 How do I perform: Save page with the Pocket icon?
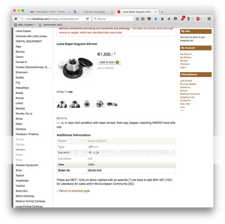point(149,19)
